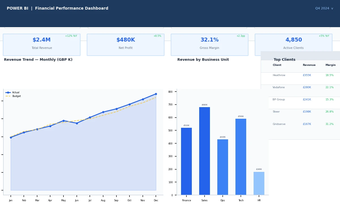Screen dimensions: 340x212
Task: Click the +8.5% profit indicator
Action: pos(157,36)
